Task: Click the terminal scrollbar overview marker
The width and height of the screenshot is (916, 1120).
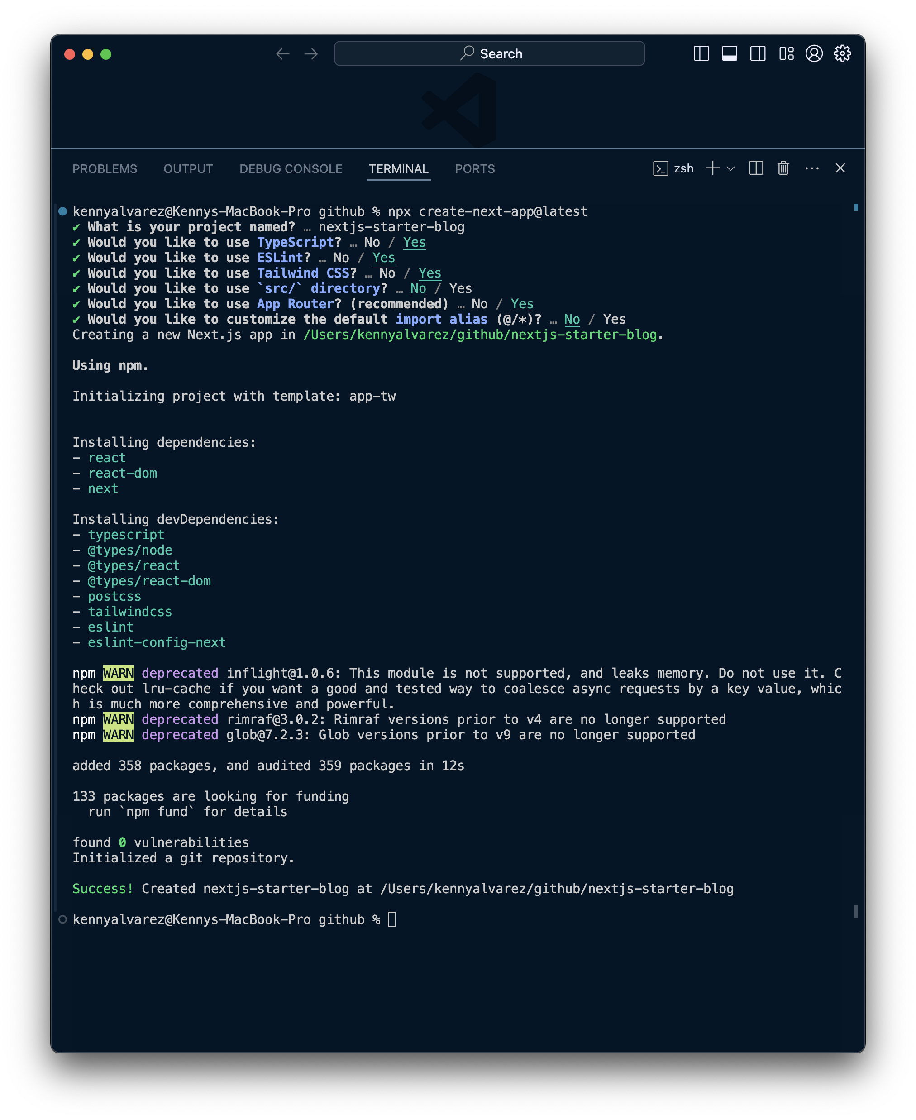Action: coord(856,207)
